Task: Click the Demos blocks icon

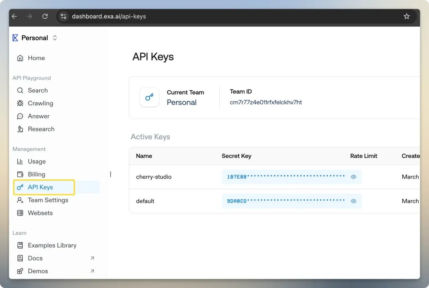Action: coord(20,271)
